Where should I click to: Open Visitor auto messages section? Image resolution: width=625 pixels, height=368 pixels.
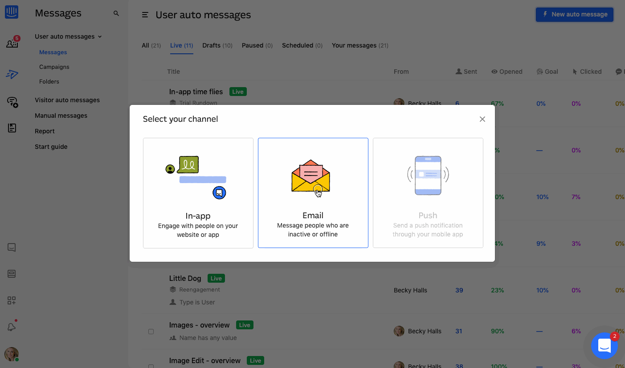click(x=67, y=100)
